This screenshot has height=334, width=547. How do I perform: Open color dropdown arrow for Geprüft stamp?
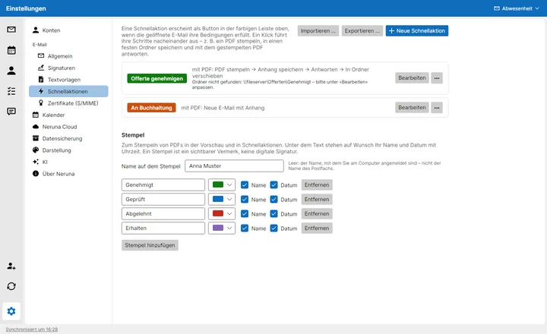coord(229,199)
